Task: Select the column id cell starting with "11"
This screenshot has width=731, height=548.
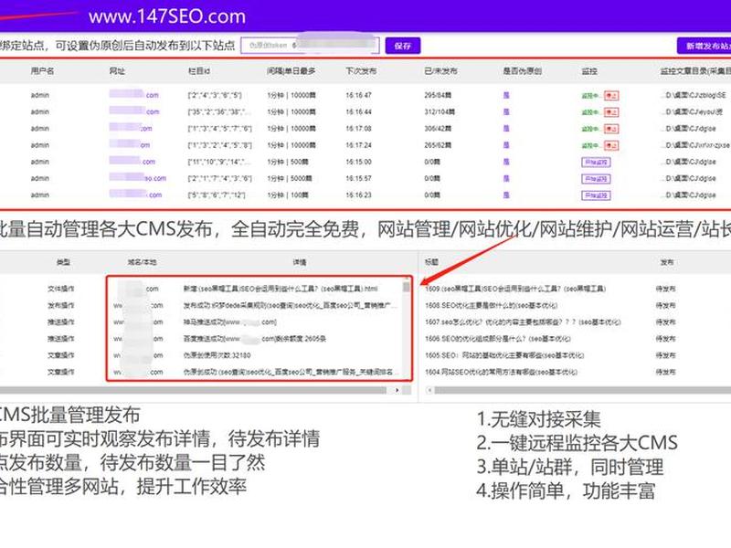Action: point(219,162)
